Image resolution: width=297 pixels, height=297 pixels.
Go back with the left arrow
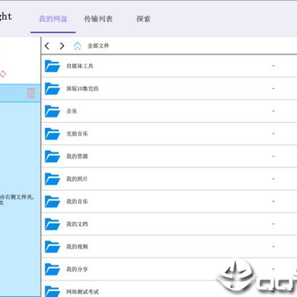pyautogui.click(x=47, y=46)
